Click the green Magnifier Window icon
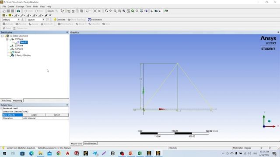 click(133, 11)
